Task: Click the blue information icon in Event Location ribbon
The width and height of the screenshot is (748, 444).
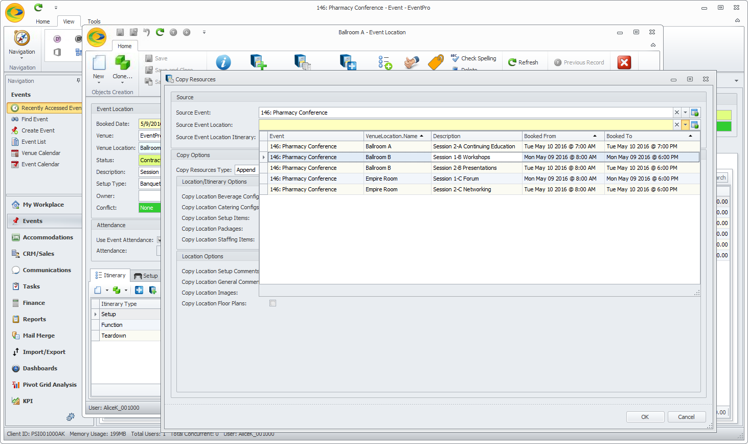Action: pos(223,62)
